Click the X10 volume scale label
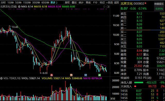This screenshot has width=165, height=101. 113,99
